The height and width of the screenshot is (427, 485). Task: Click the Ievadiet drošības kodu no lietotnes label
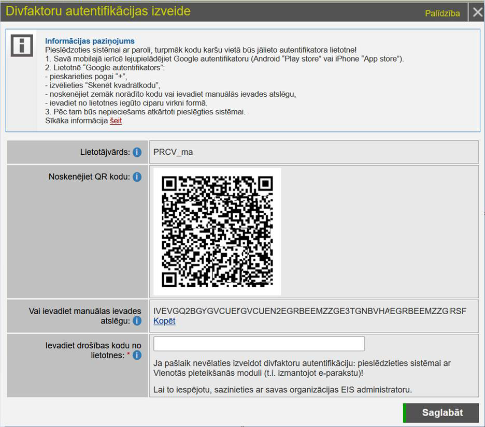pyautogui.click(x=93, y=345)
